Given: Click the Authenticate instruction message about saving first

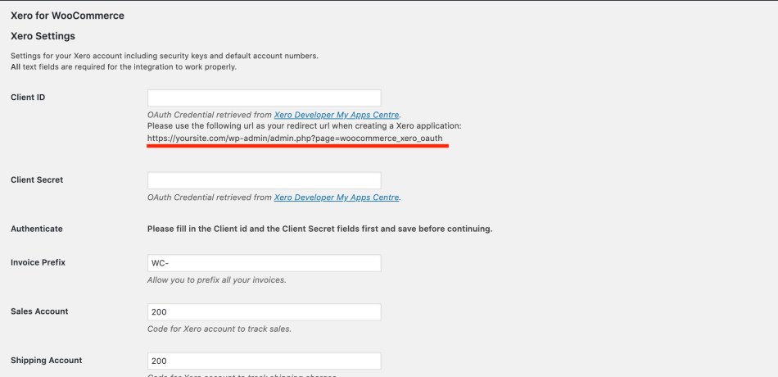Looking at the screenshot, I should click(x=319, y=229).
